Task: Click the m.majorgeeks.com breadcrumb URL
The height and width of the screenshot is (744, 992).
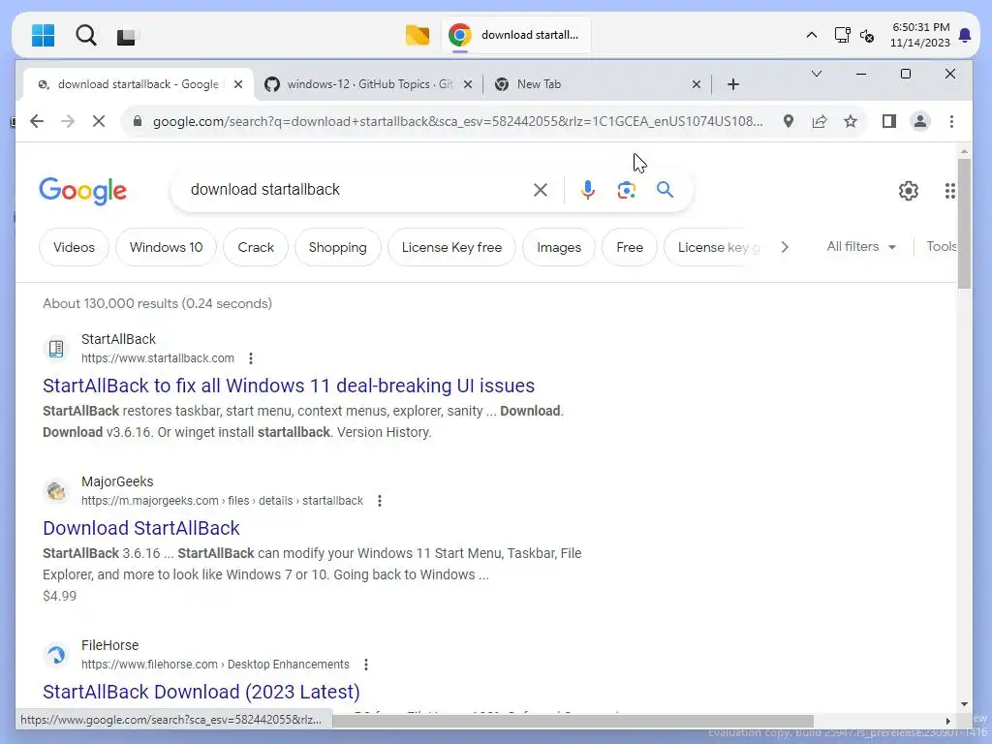Action: pos(222,501)
